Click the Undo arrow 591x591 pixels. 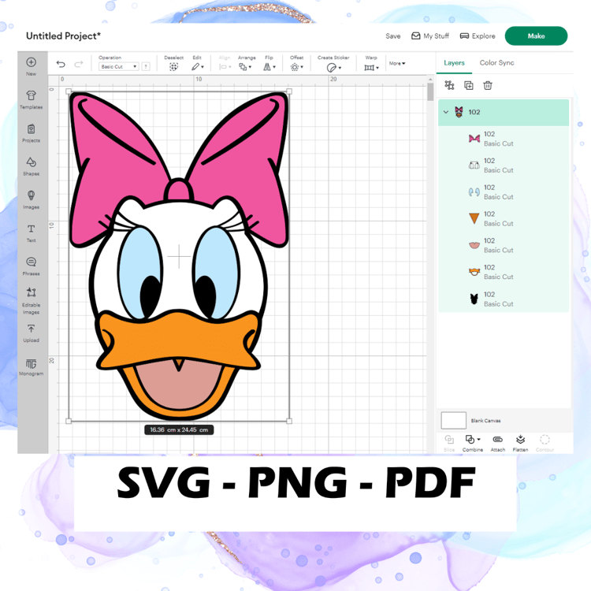(61, 64)
